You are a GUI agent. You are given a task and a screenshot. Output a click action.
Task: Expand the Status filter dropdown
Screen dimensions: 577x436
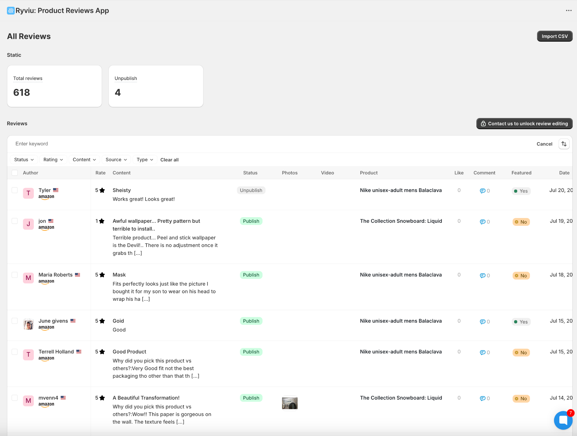tap(24, 160)
